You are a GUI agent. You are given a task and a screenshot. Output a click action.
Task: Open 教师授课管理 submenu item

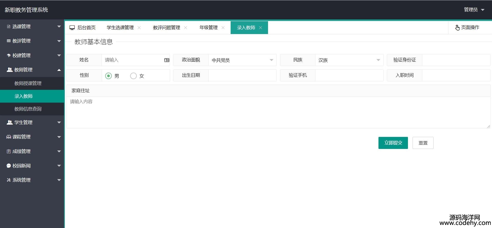32,83
